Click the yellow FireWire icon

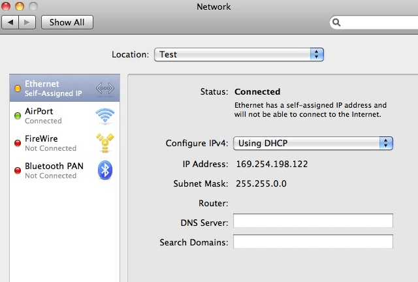point(104,143)
